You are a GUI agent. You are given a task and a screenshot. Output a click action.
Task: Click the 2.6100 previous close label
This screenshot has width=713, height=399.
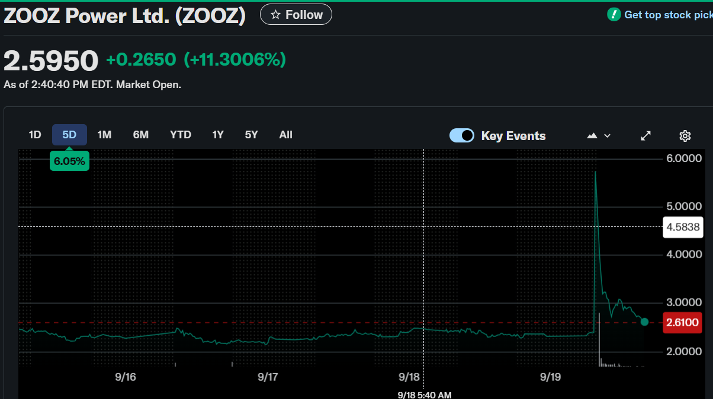pyautogui.click(x=683, y=323)
